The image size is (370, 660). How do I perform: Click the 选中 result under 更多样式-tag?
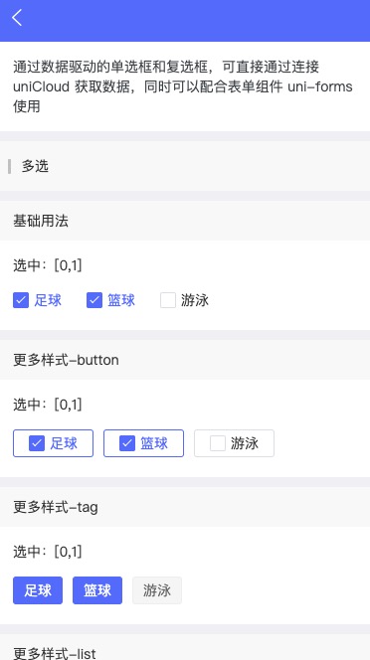click(x=47, y=552)
